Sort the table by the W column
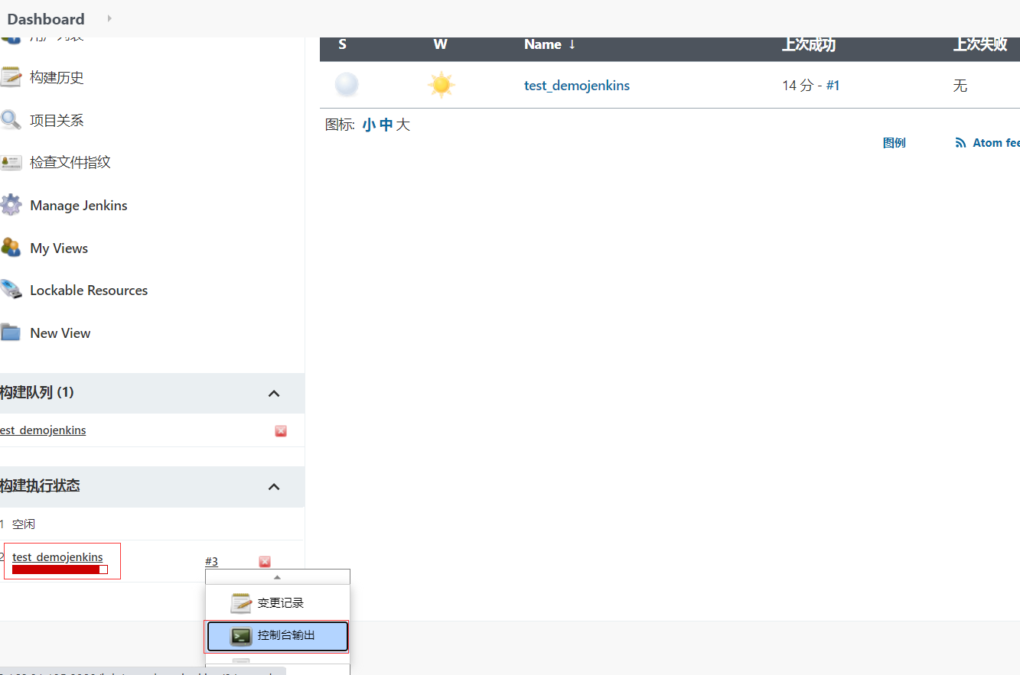Viewport: 1020px width, 675px height. click(440, 44)
